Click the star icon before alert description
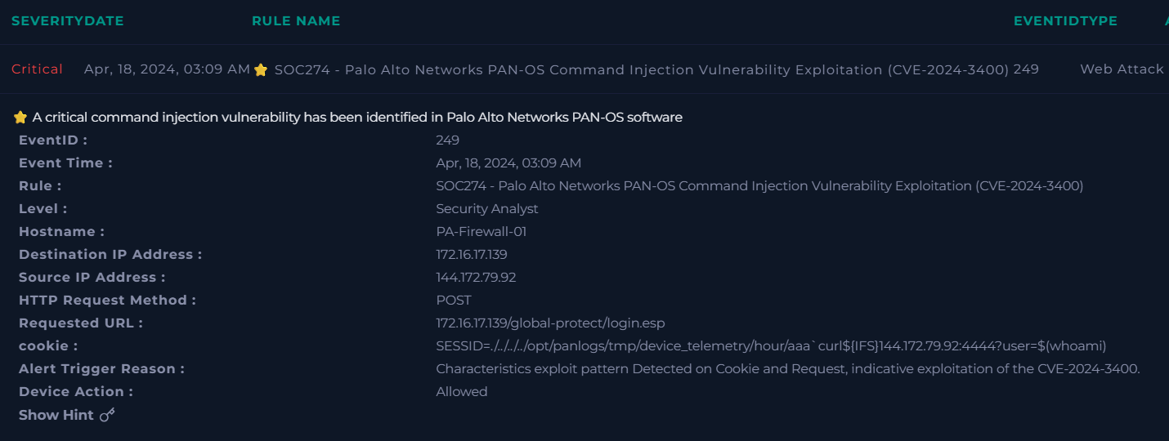 (20, 118)
